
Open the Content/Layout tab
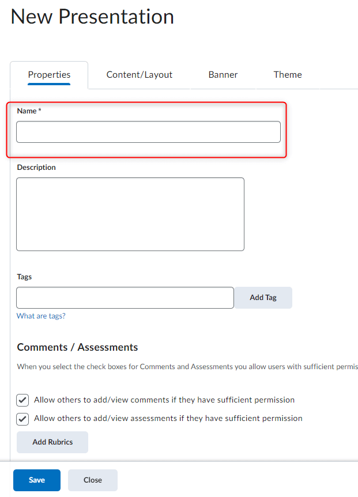(140, 75)
